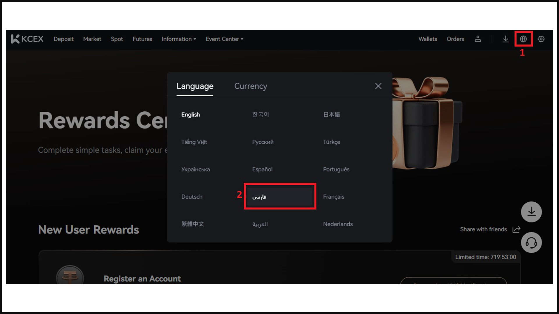This screenshot has width=559, height=314.
Task: Expand the Information dropdown menu
Action: tap(179, 39)
